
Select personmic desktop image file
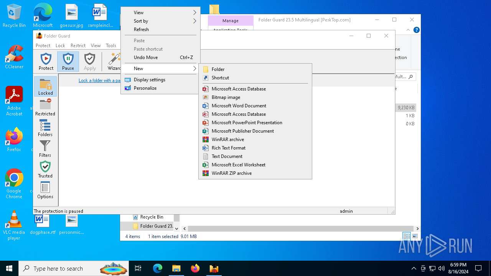(71, 225)
